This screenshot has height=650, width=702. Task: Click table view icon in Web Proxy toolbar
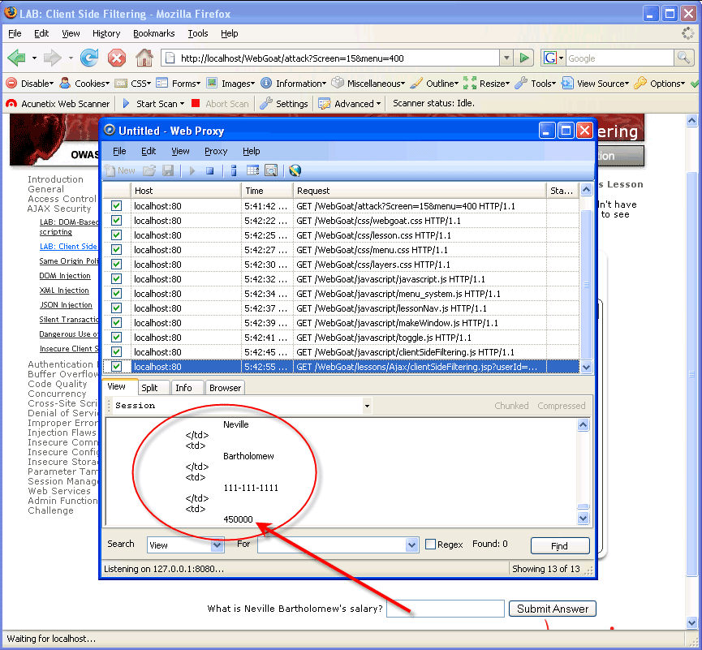pyautogui.click(x=253, y=170)
